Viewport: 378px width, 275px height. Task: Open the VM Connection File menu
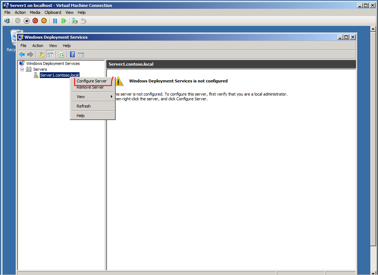tap(7, 12)
